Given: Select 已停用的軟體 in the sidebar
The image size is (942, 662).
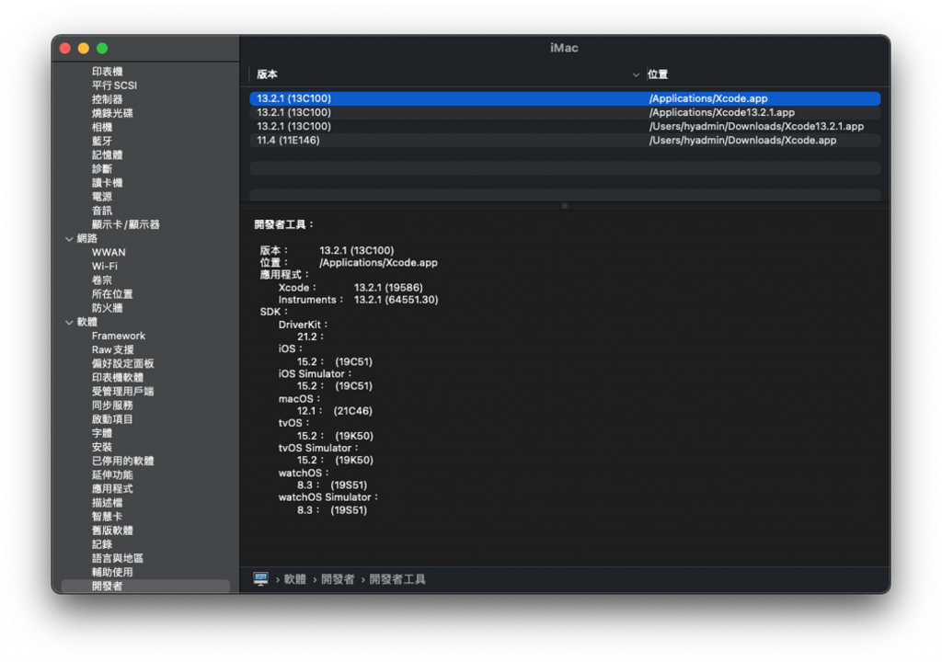Looking at the screenshot, I should [x=122, y=461].
